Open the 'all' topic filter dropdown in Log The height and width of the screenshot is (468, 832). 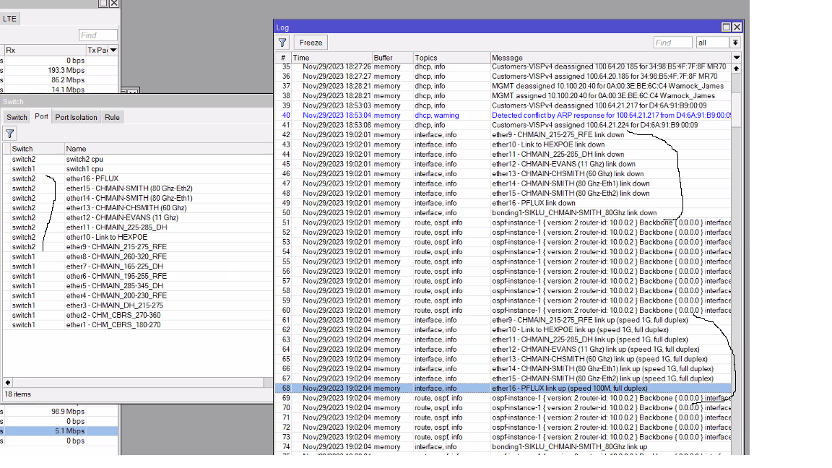click(x=735, y=43)
